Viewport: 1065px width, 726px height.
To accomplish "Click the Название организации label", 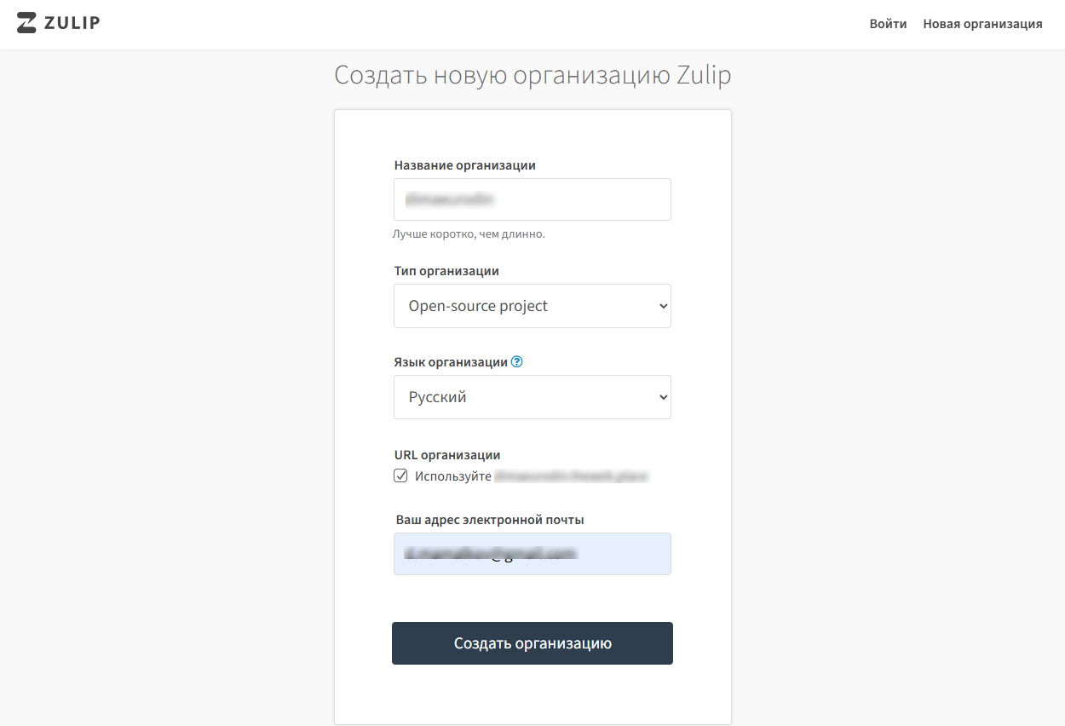I will tap(465, 165).
